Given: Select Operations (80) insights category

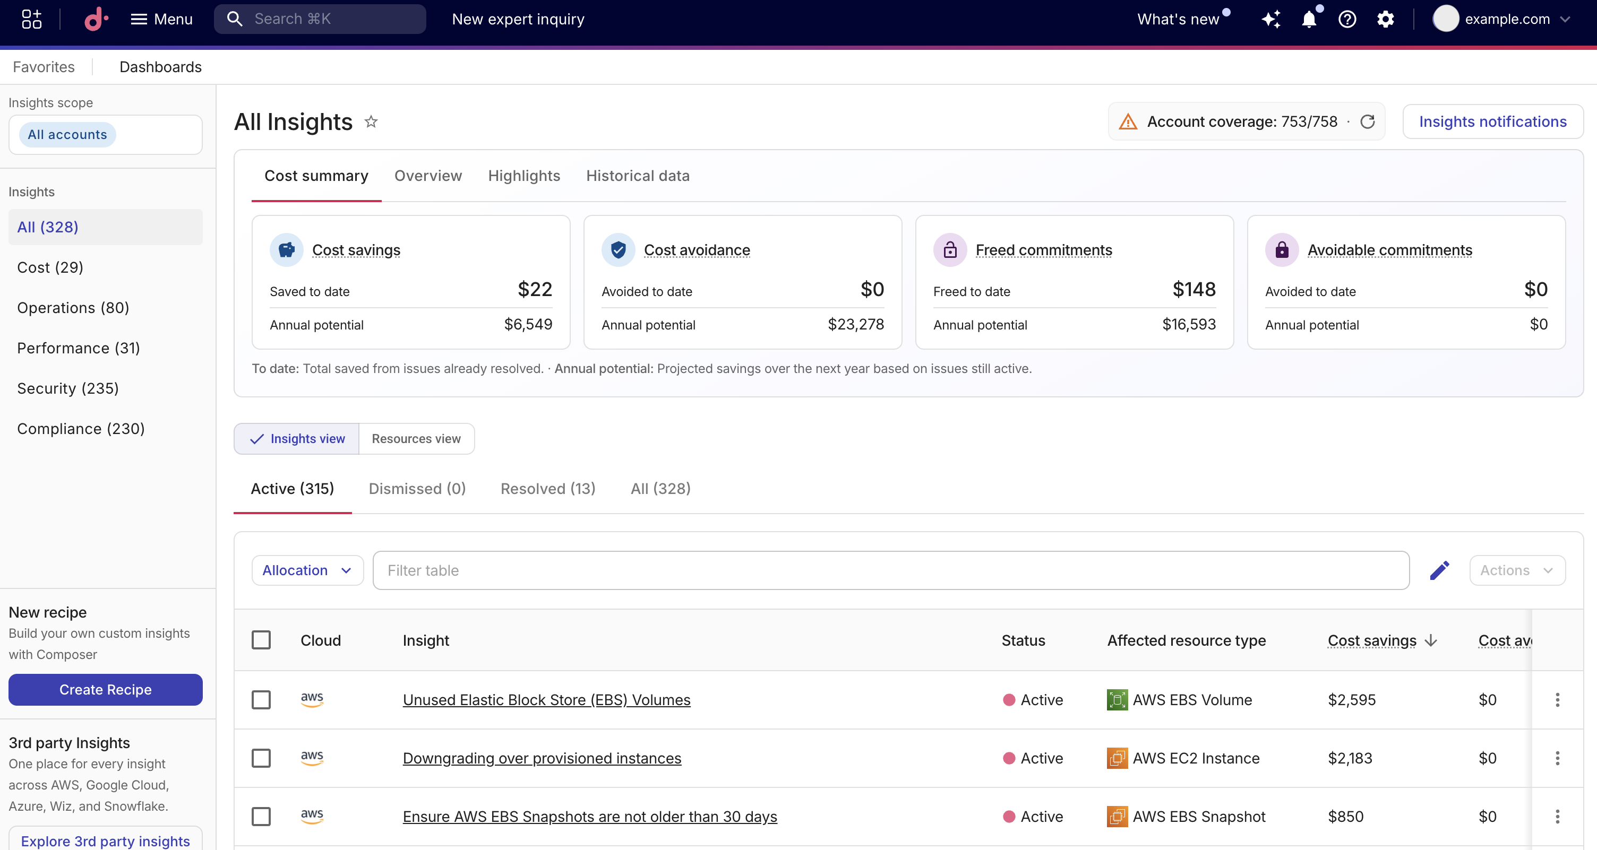Looking at the screenshot, I should click(106, 307).
